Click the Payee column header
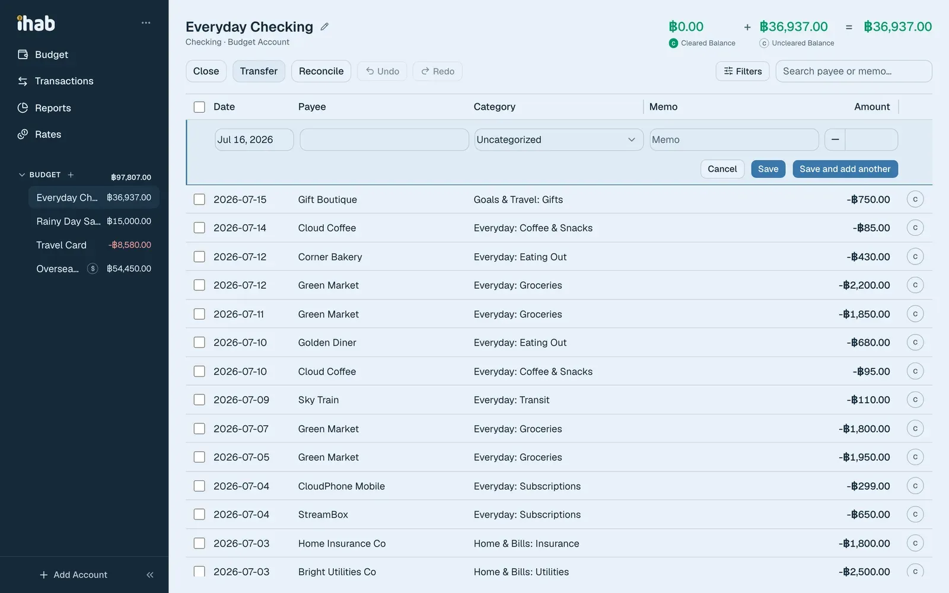The image size is (949, 593). click(x=312, y=107)
